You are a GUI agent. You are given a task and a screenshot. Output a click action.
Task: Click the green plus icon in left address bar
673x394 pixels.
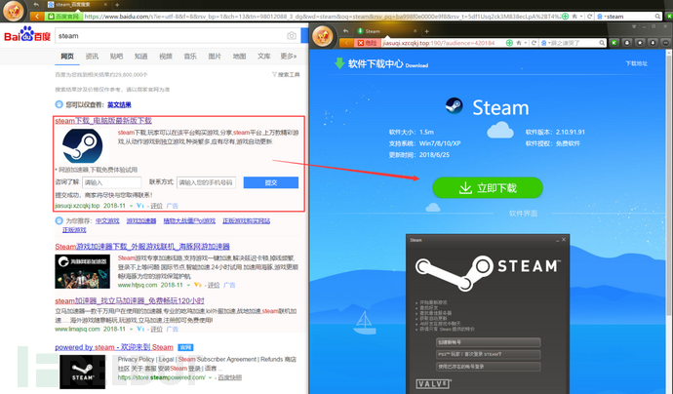point(566,17)
